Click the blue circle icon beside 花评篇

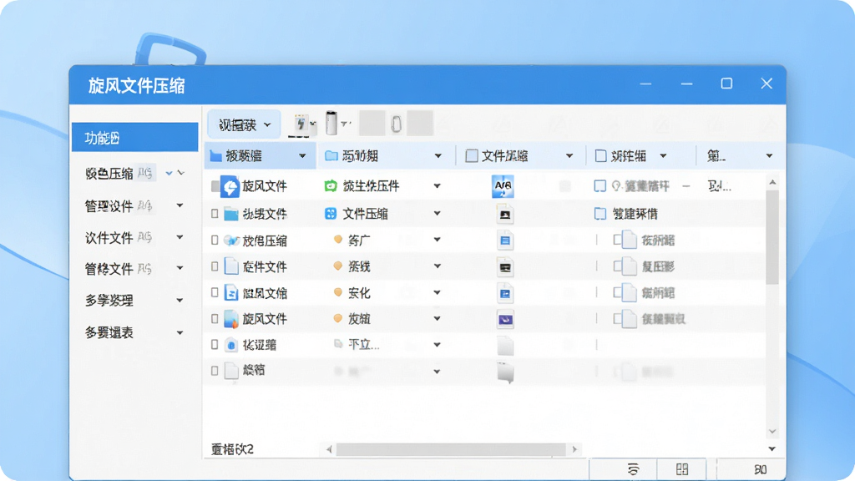tap(231, 345)
